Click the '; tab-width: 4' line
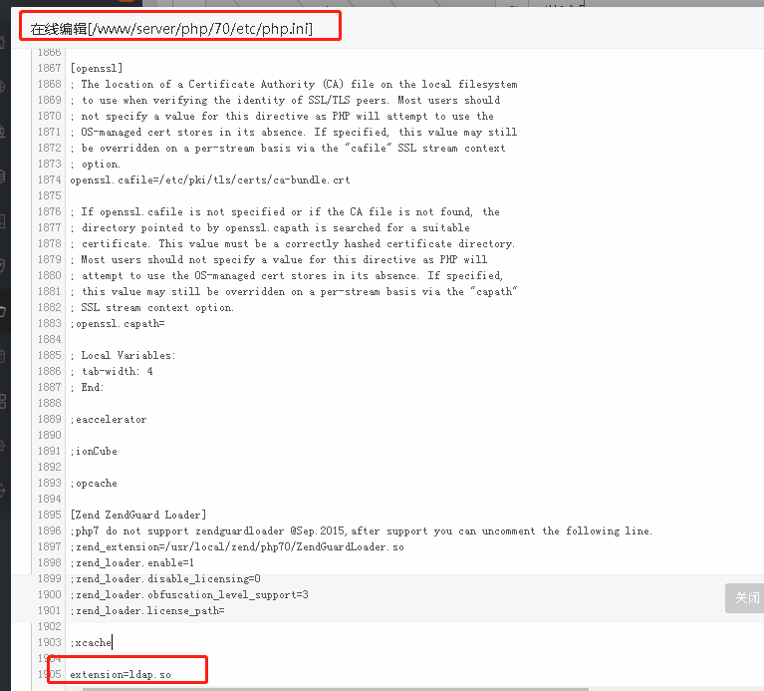The height and width of the screenshot is (691, 764). (112, 372)
